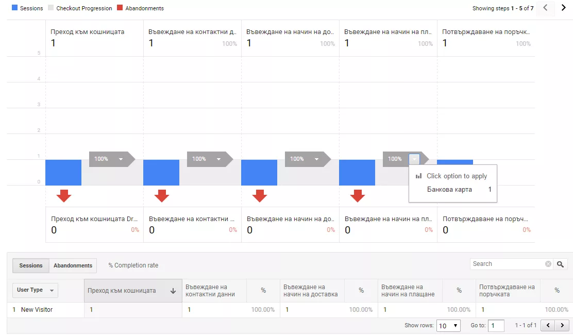Click bar chart icon in popup
The width and height of the screenshot is (573, 335).
click(418, 176)
